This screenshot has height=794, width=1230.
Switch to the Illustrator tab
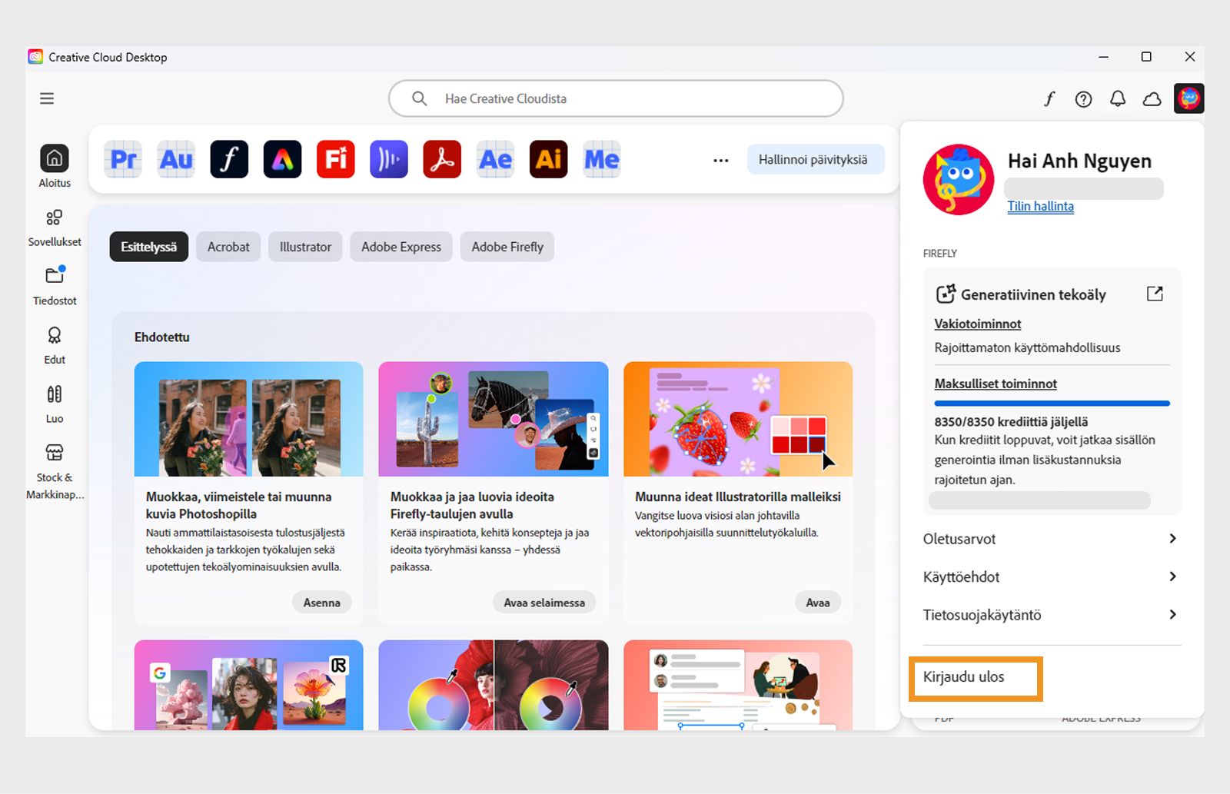[x=305, y=247]
